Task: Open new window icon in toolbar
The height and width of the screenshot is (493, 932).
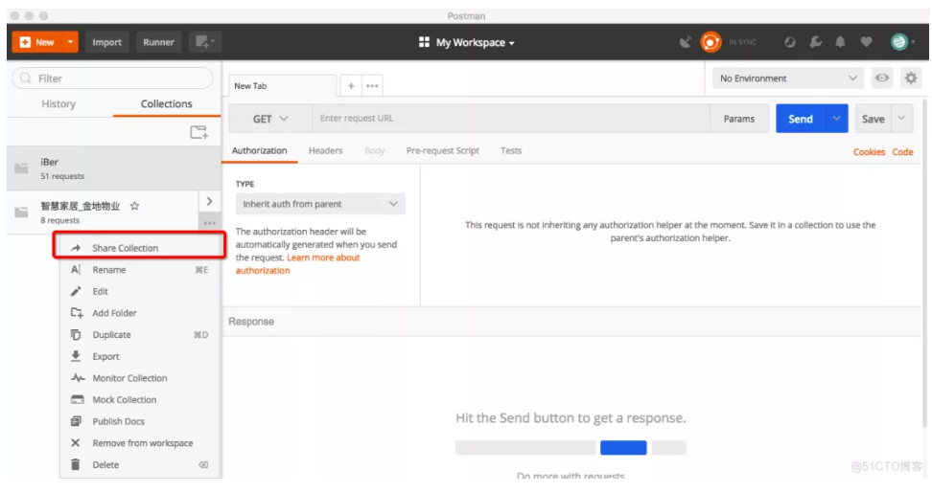Action: (x=205, y=42)
